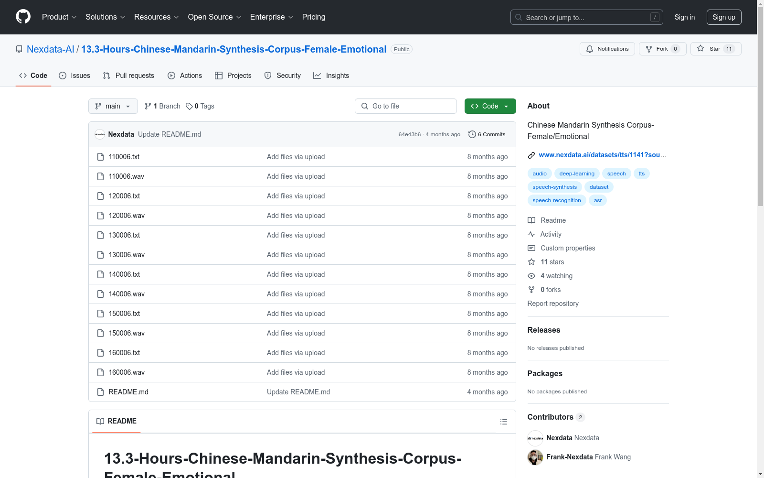
Task: Switch to the Pull requests tab
Action: (x=128, y=76)
